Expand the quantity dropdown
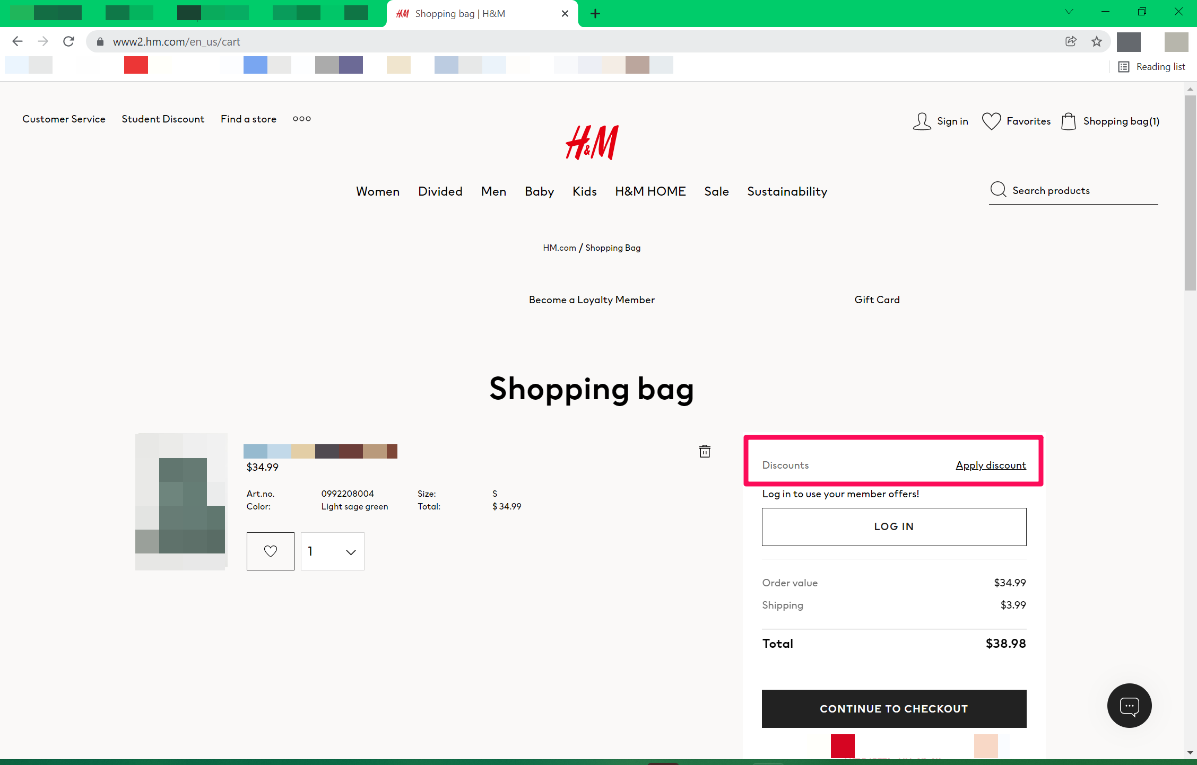The height and width of the screenshot is (765, 1197). (333, 551)
